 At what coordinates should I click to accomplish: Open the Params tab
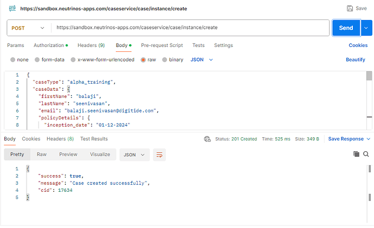tap(16, 45)
